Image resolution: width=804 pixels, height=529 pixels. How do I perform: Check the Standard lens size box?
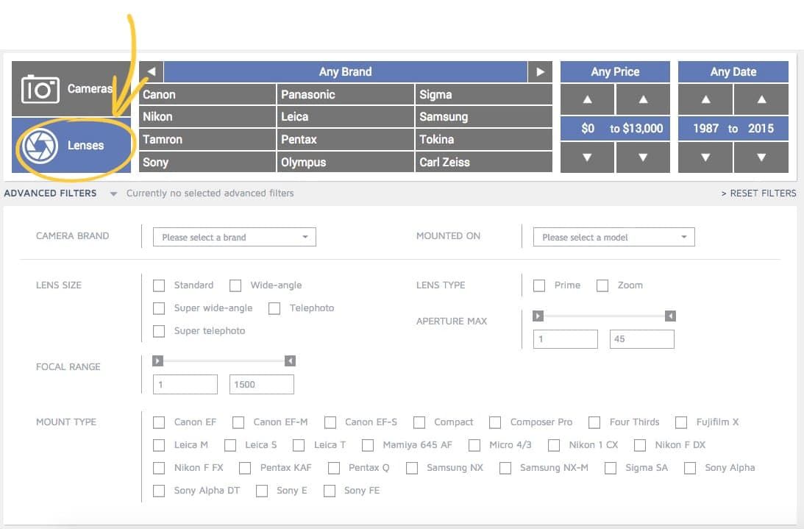click(159, 285)
